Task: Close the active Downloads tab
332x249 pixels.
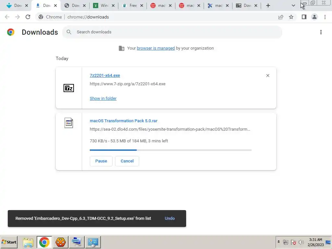Action: click(55, 6)
